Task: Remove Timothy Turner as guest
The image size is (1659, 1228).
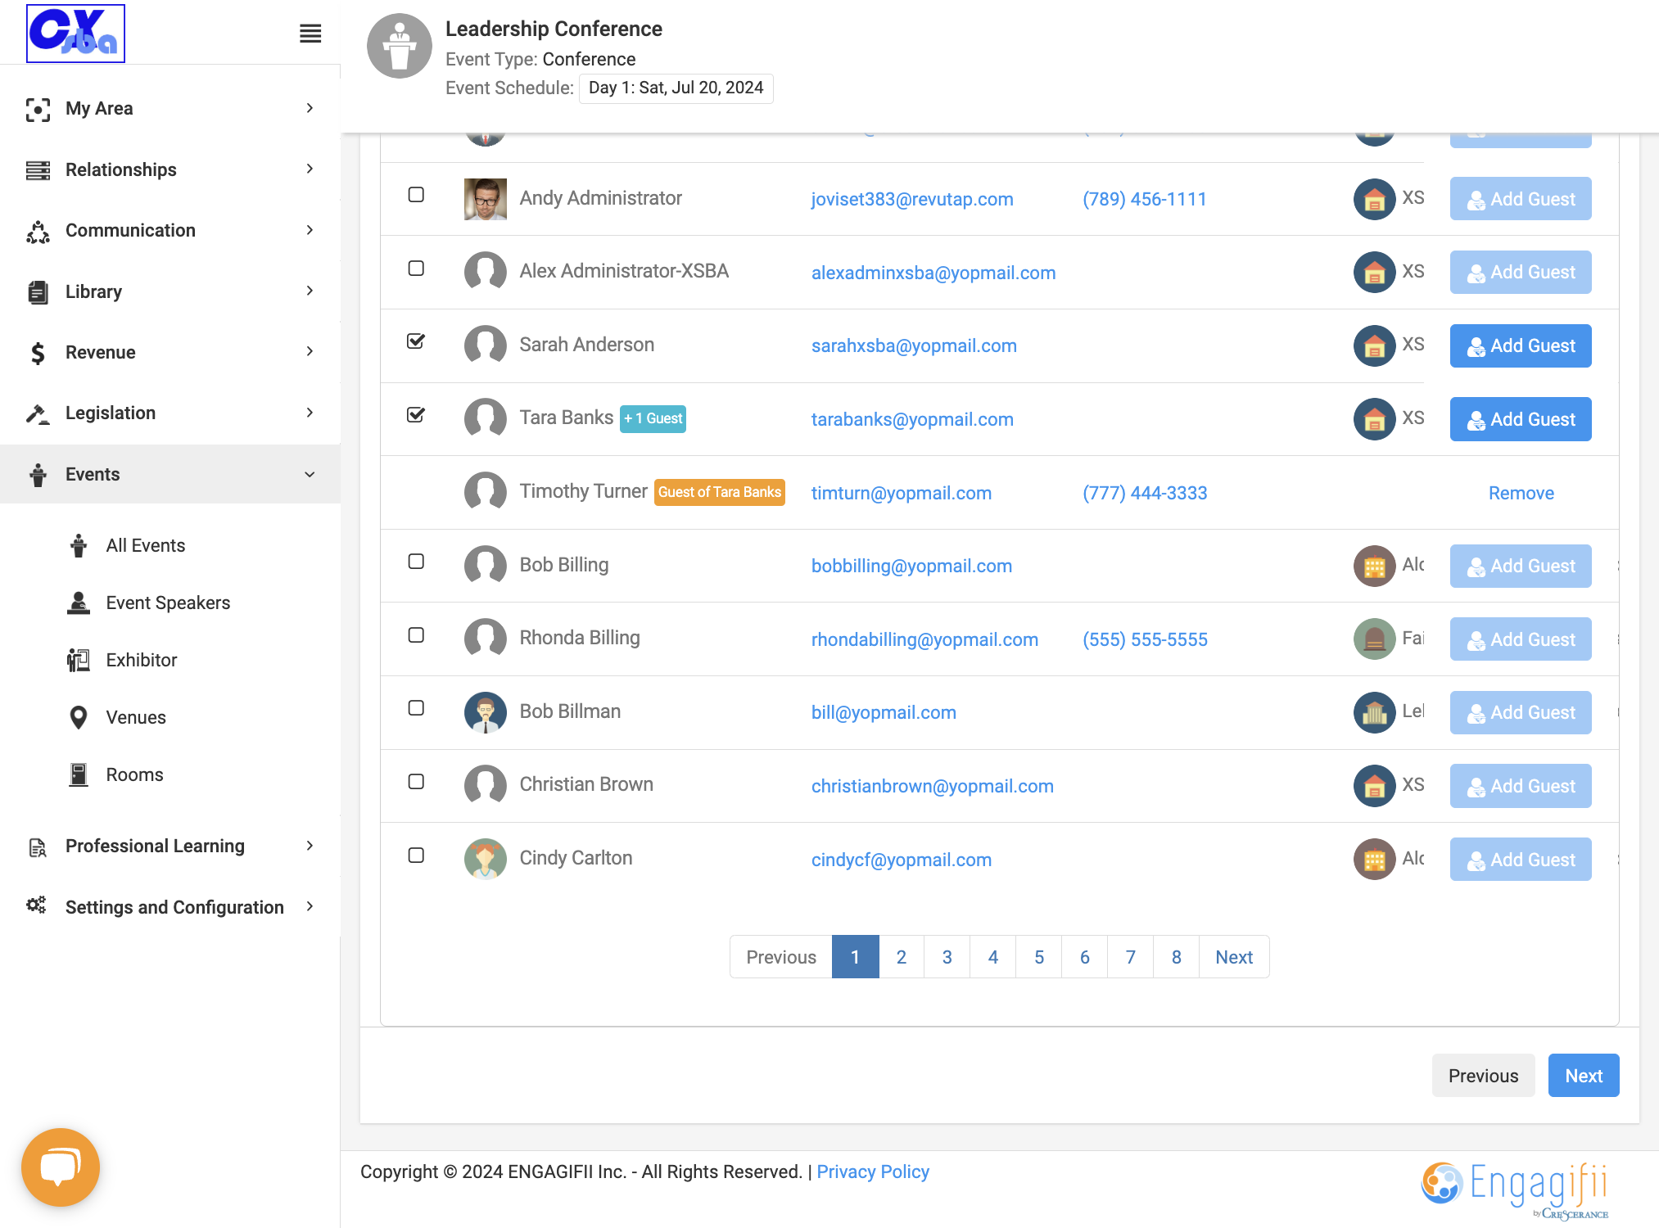Action: click(x=1521, y=493)
